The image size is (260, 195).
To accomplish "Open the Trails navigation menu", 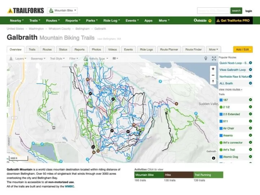I will 35,21.
